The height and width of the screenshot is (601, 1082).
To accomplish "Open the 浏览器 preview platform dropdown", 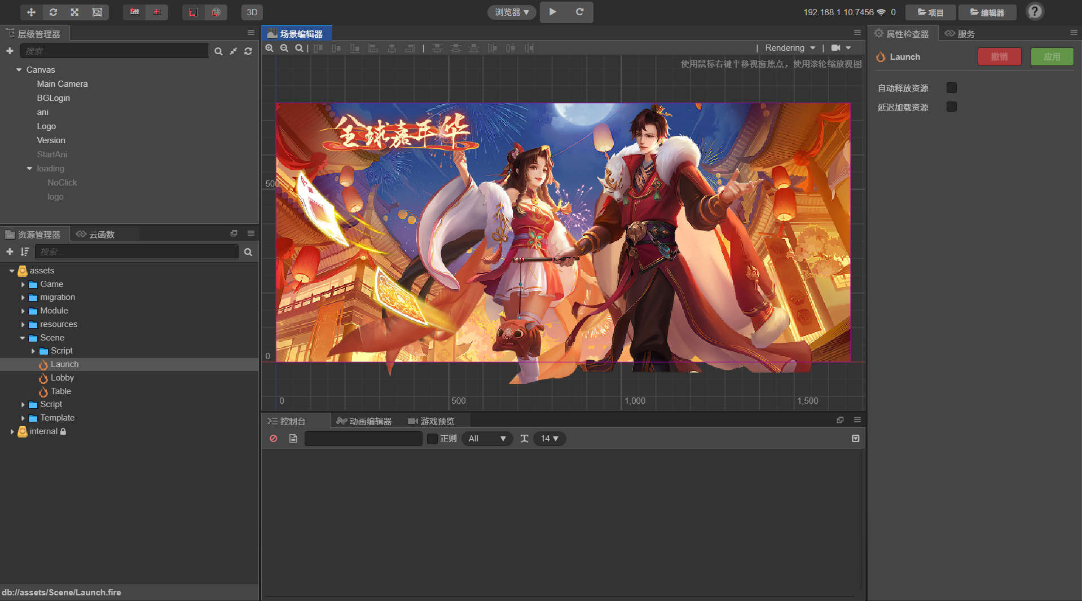I will tap(512, 12).
